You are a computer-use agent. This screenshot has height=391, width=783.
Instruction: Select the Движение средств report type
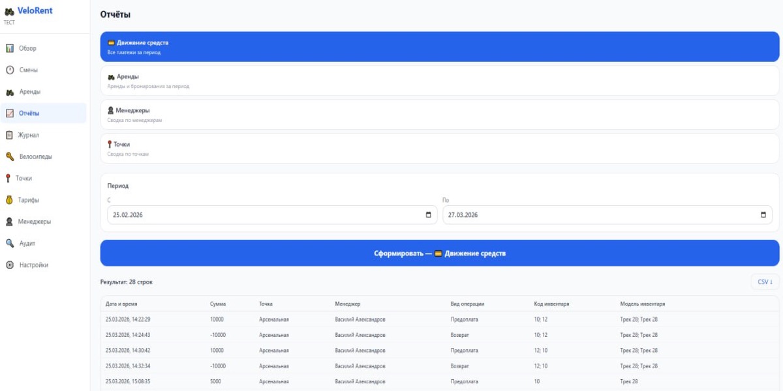(x=439, y=47)
